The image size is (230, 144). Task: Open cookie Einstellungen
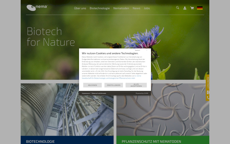tap(114, 85)
